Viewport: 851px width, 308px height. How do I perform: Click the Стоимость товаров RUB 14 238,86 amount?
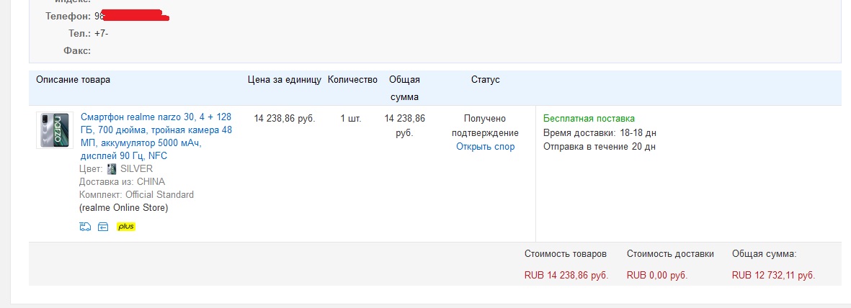click(x=566, y=275)
